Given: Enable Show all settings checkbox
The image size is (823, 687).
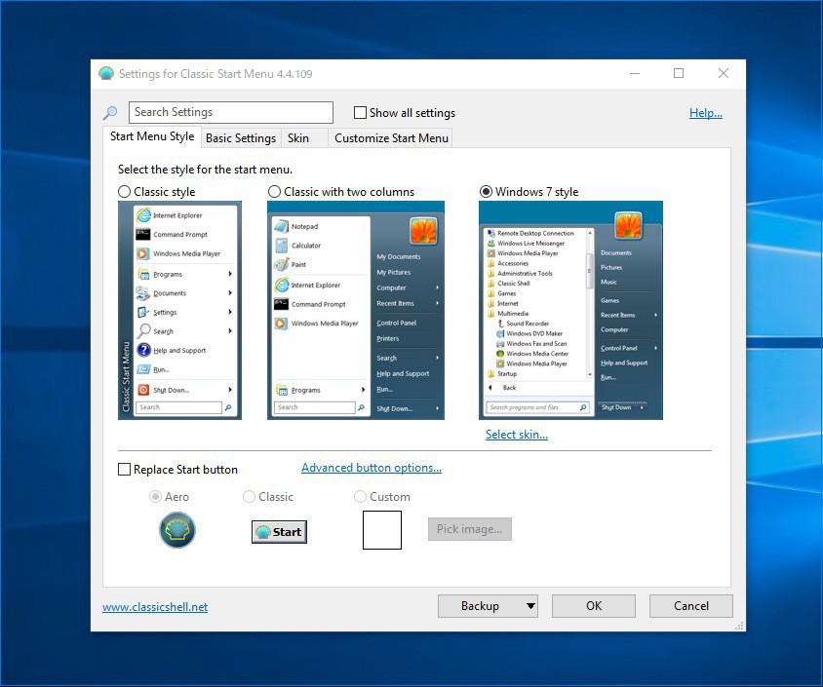Looking at the screenshot, I should coord(360,113).
